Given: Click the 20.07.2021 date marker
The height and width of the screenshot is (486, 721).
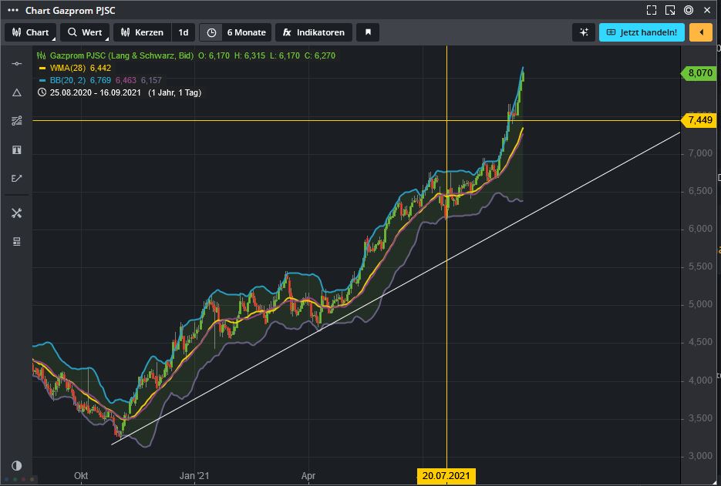Looking at the screenshot, I should point(448,476).
